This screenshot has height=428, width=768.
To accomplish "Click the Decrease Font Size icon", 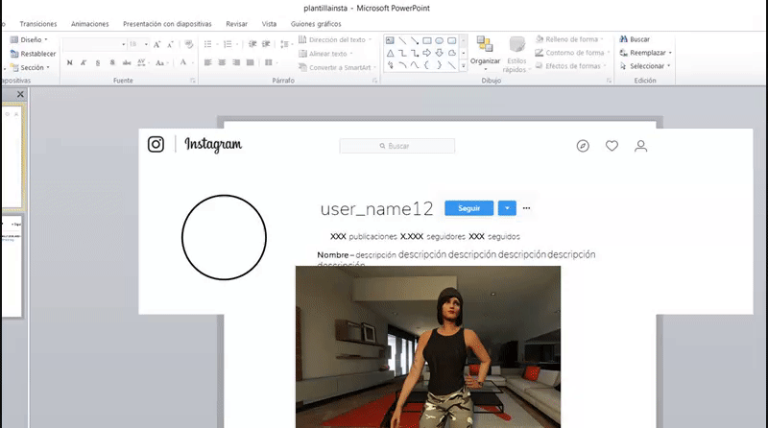I will [x=170, y=44].
